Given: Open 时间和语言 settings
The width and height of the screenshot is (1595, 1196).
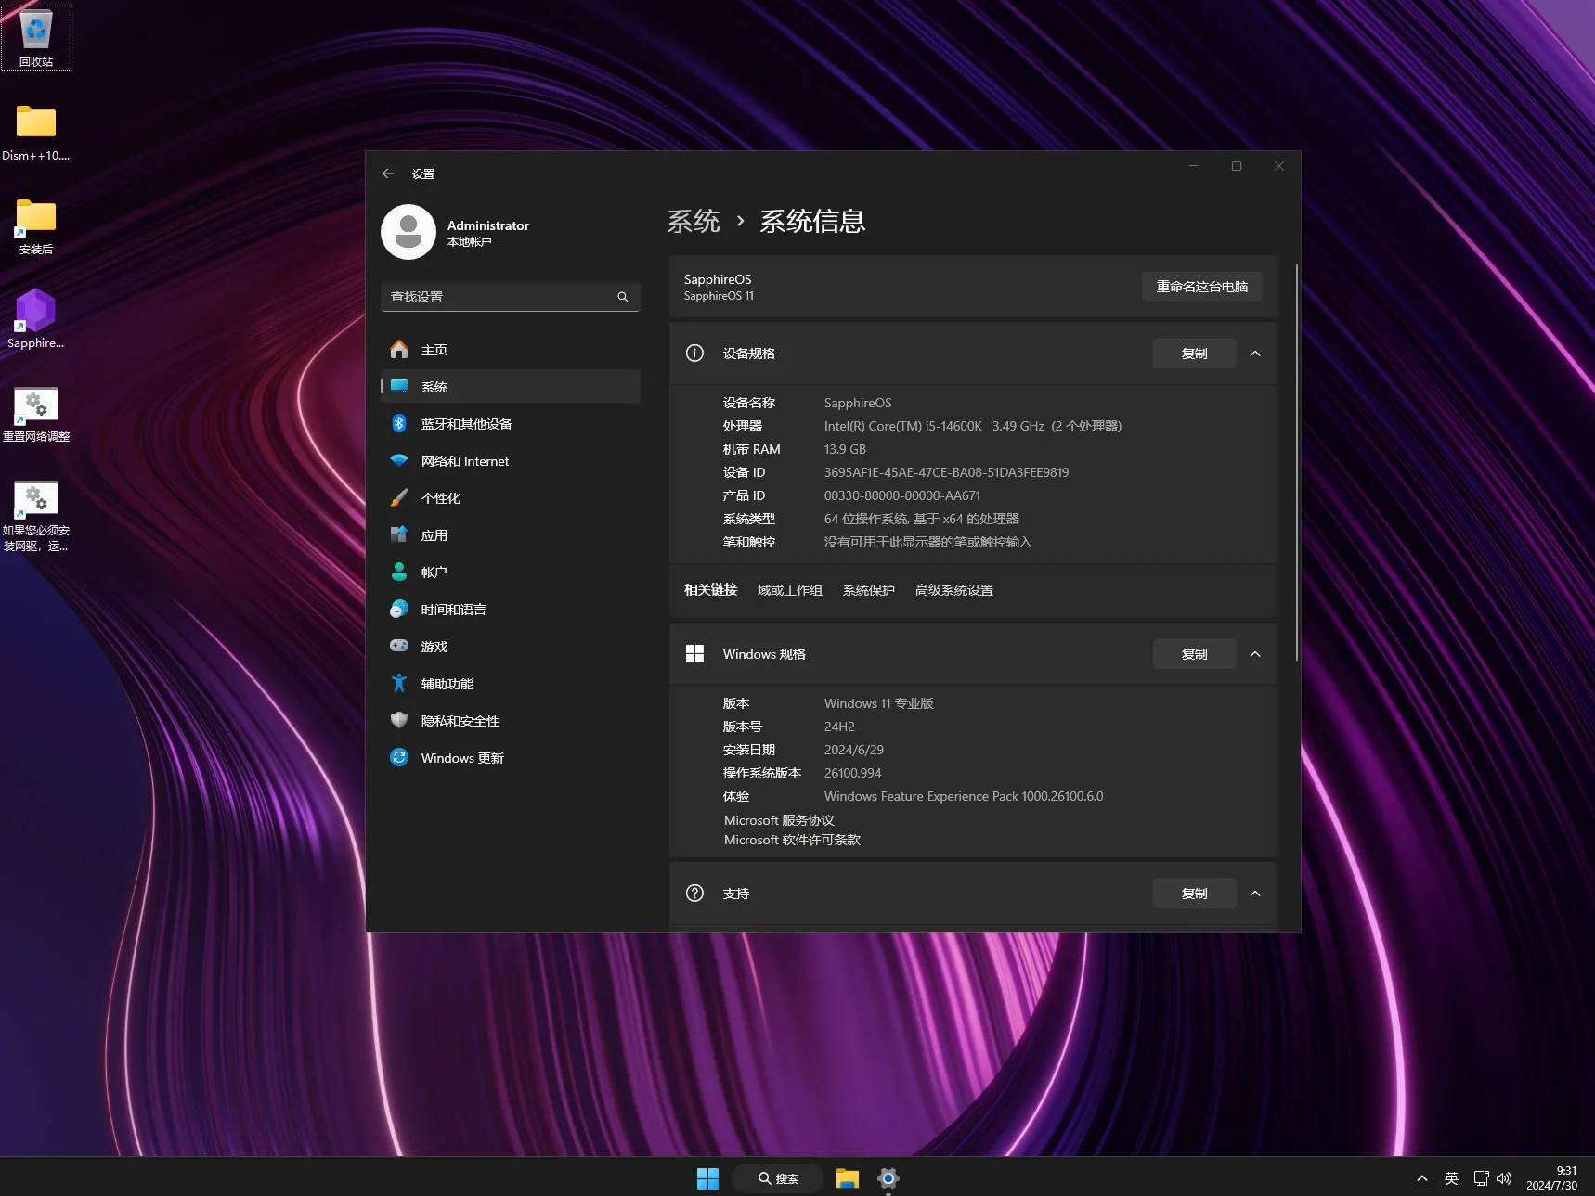Looking at the screenshot, I should pyautogui.click(x=452, y=609).
